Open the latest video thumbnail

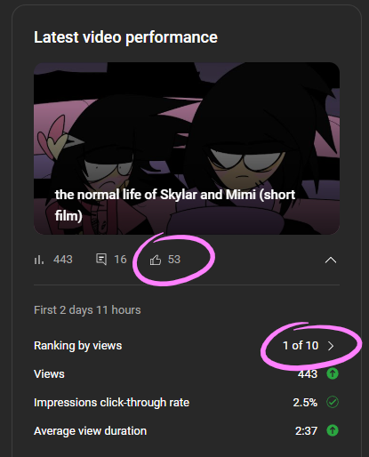click(x=187, y=148)
